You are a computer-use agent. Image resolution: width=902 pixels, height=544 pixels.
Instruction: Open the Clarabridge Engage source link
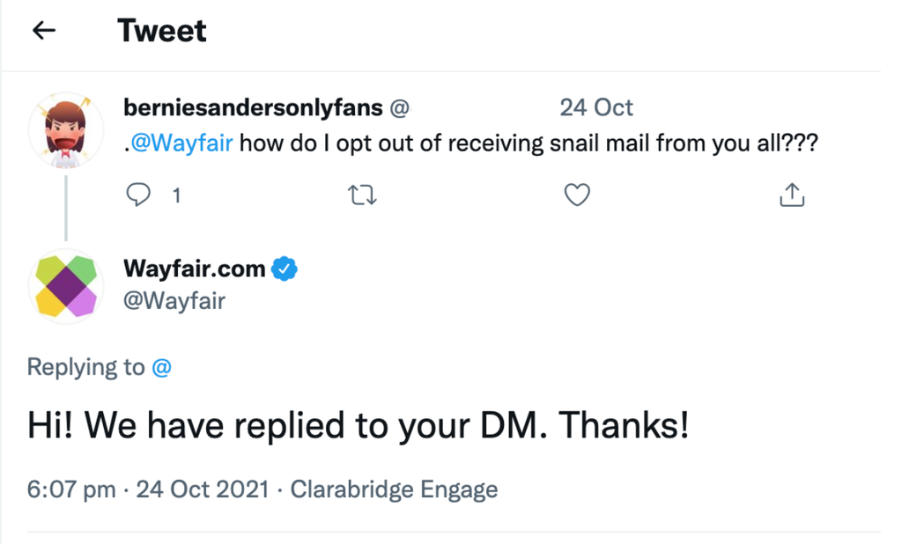coord(394,489)
